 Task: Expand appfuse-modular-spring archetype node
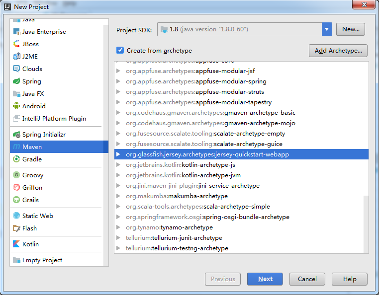tap(118, 81)
